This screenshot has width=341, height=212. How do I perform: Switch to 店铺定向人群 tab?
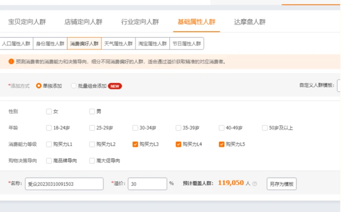pyautogui.click(x=83, y=22)
